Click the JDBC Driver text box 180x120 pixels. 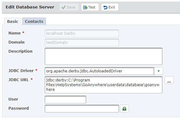[x=99, y=71]
